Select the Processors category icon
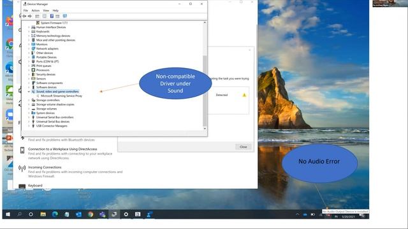 [33, 70]
